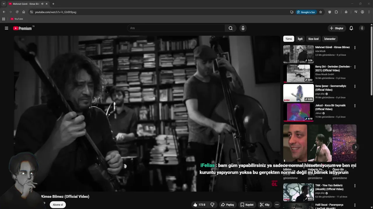Open the shield extension icon
Image resolution: width=373 pixels, height=209 pixels.
coord(330,12)
